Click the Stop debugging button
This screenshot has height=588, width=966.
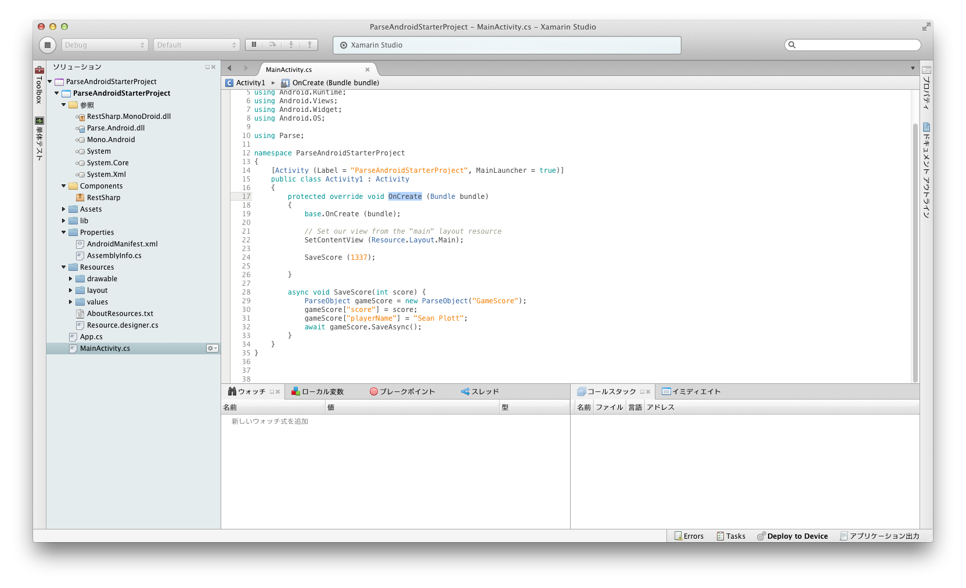48,45
